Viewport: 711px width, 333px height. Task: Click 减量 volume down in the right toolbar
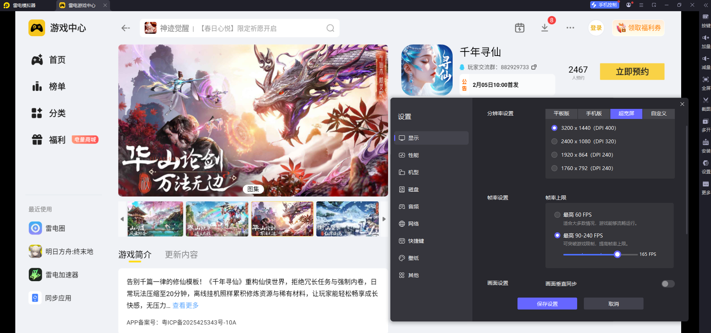[x=706, y=63]
